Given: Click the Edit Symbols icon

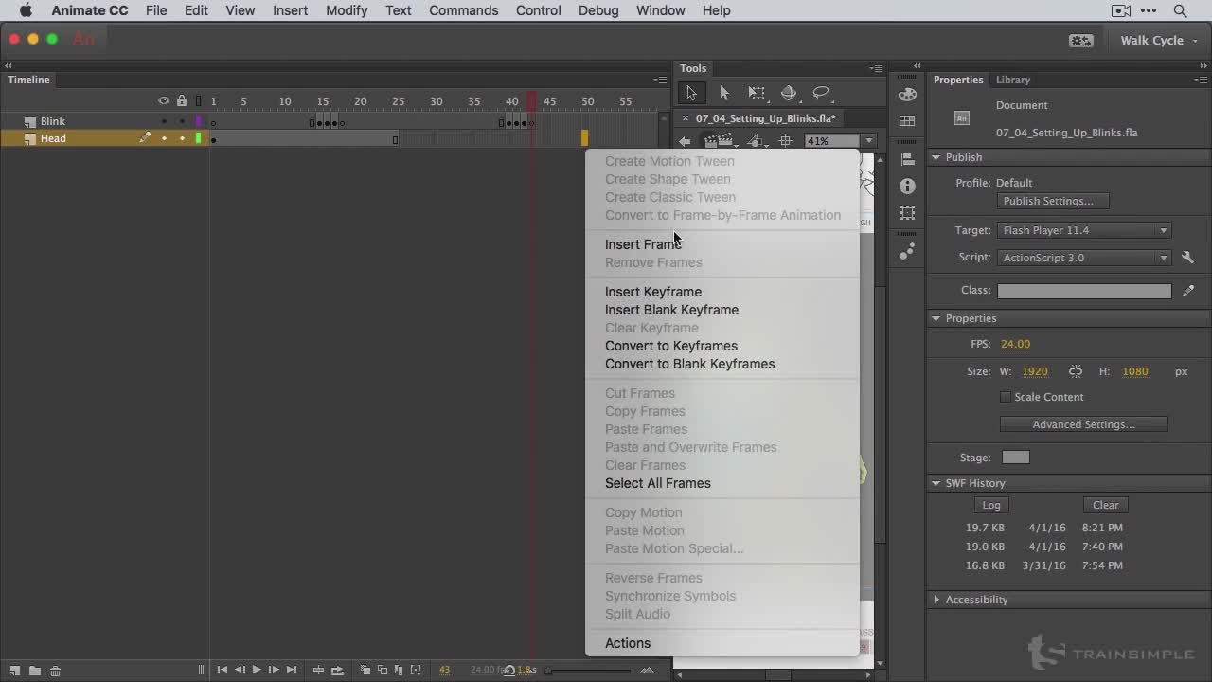Looking at the screenshot, I should (757, 141).
